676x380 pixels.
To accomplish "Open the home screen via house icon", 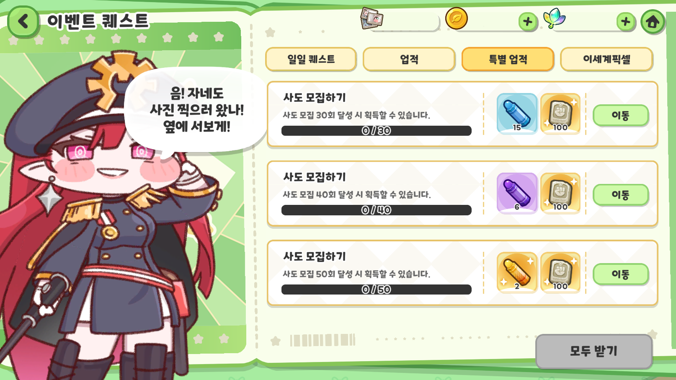I will 653,22.
